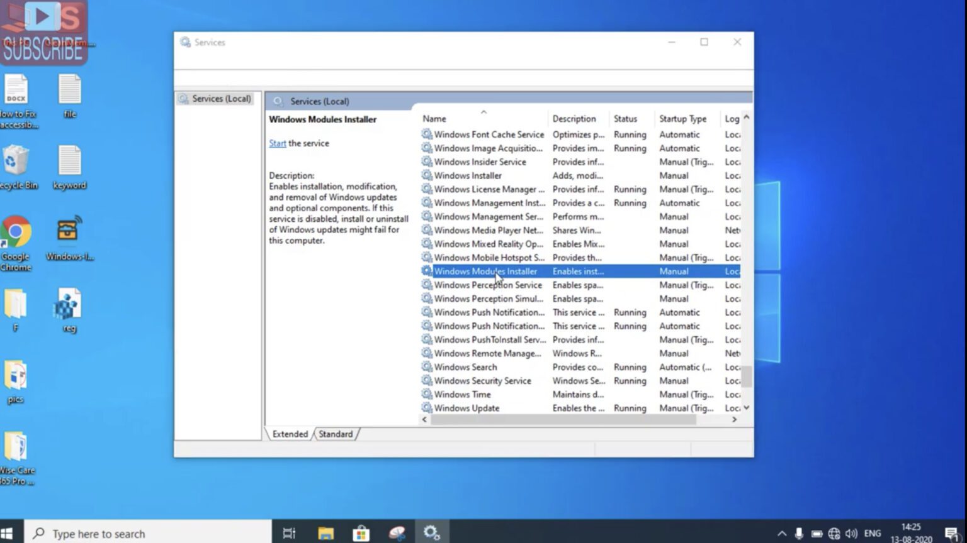Click Running status of Windows Update

point(630,409)
